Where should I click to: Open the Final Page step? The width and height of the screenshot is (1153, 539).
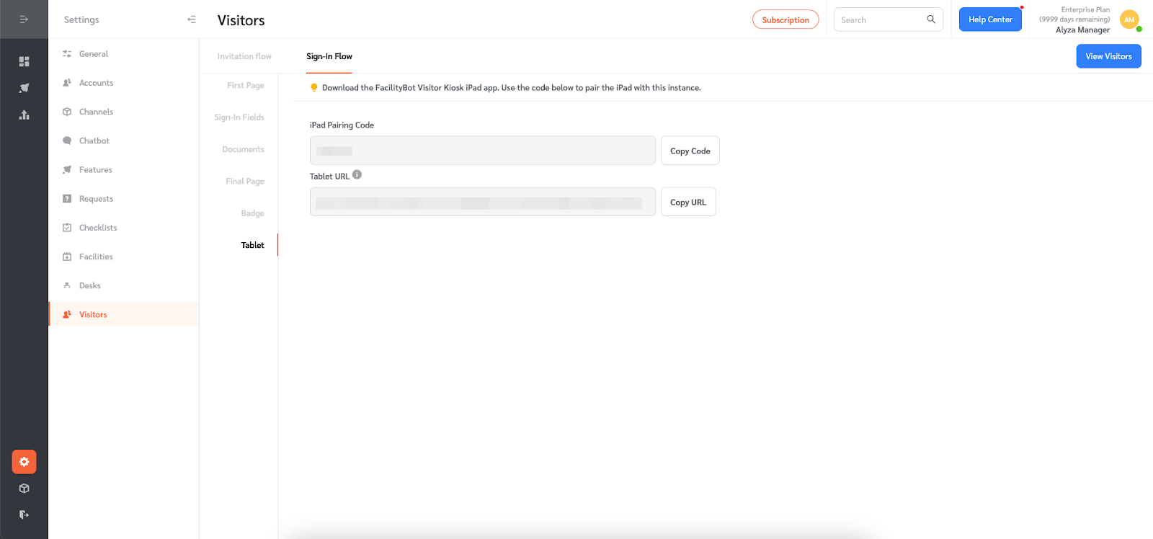click(x=245, y=182)
